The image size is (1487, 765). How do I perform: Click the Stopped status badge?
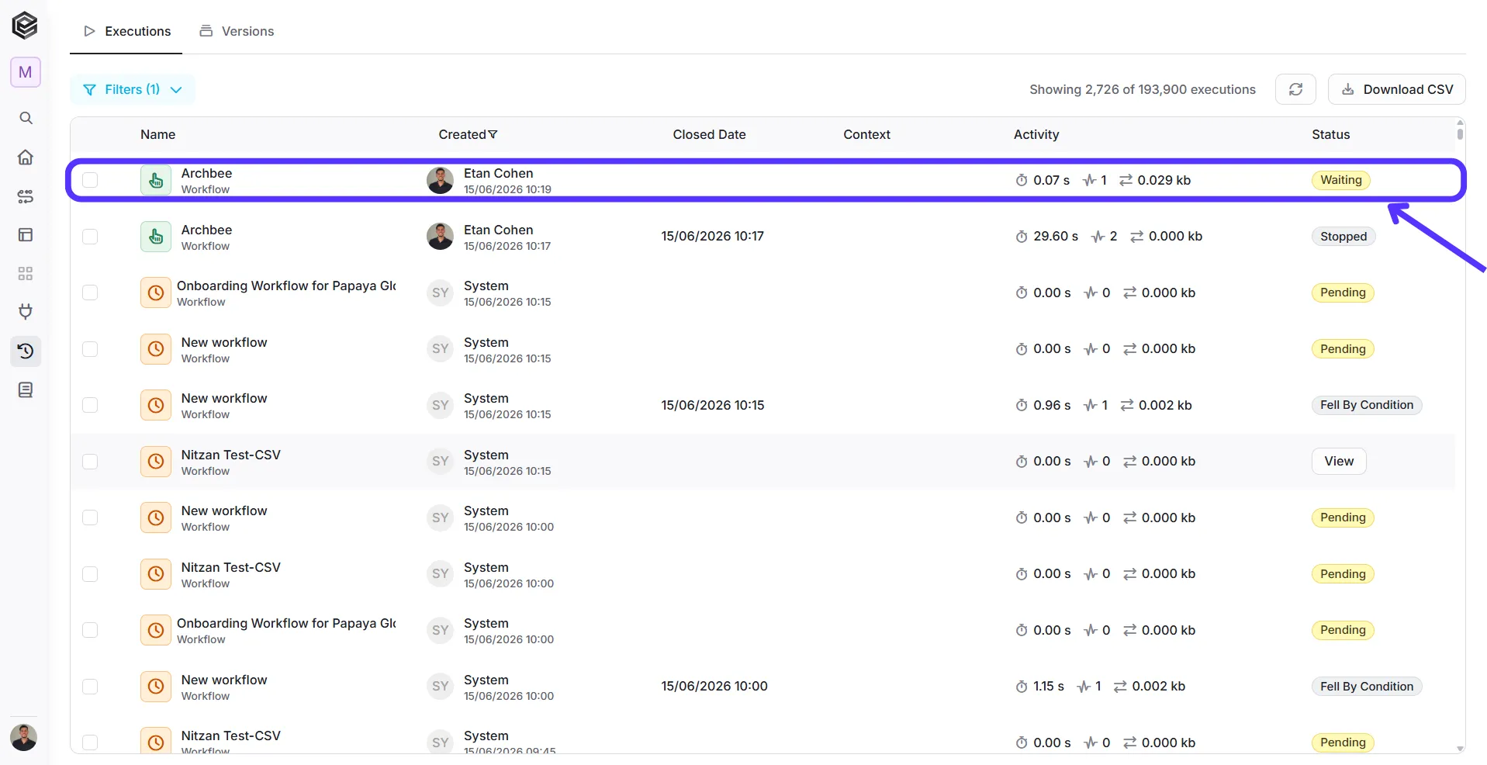coord(1343,237)
